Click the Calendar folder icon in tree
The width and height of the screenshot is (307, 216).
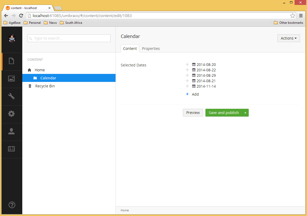point(35,78)
